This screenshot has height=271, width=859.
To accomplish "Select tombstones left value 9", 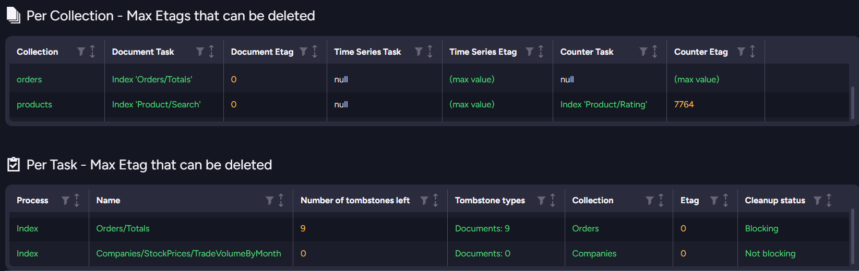I will 303,228.
